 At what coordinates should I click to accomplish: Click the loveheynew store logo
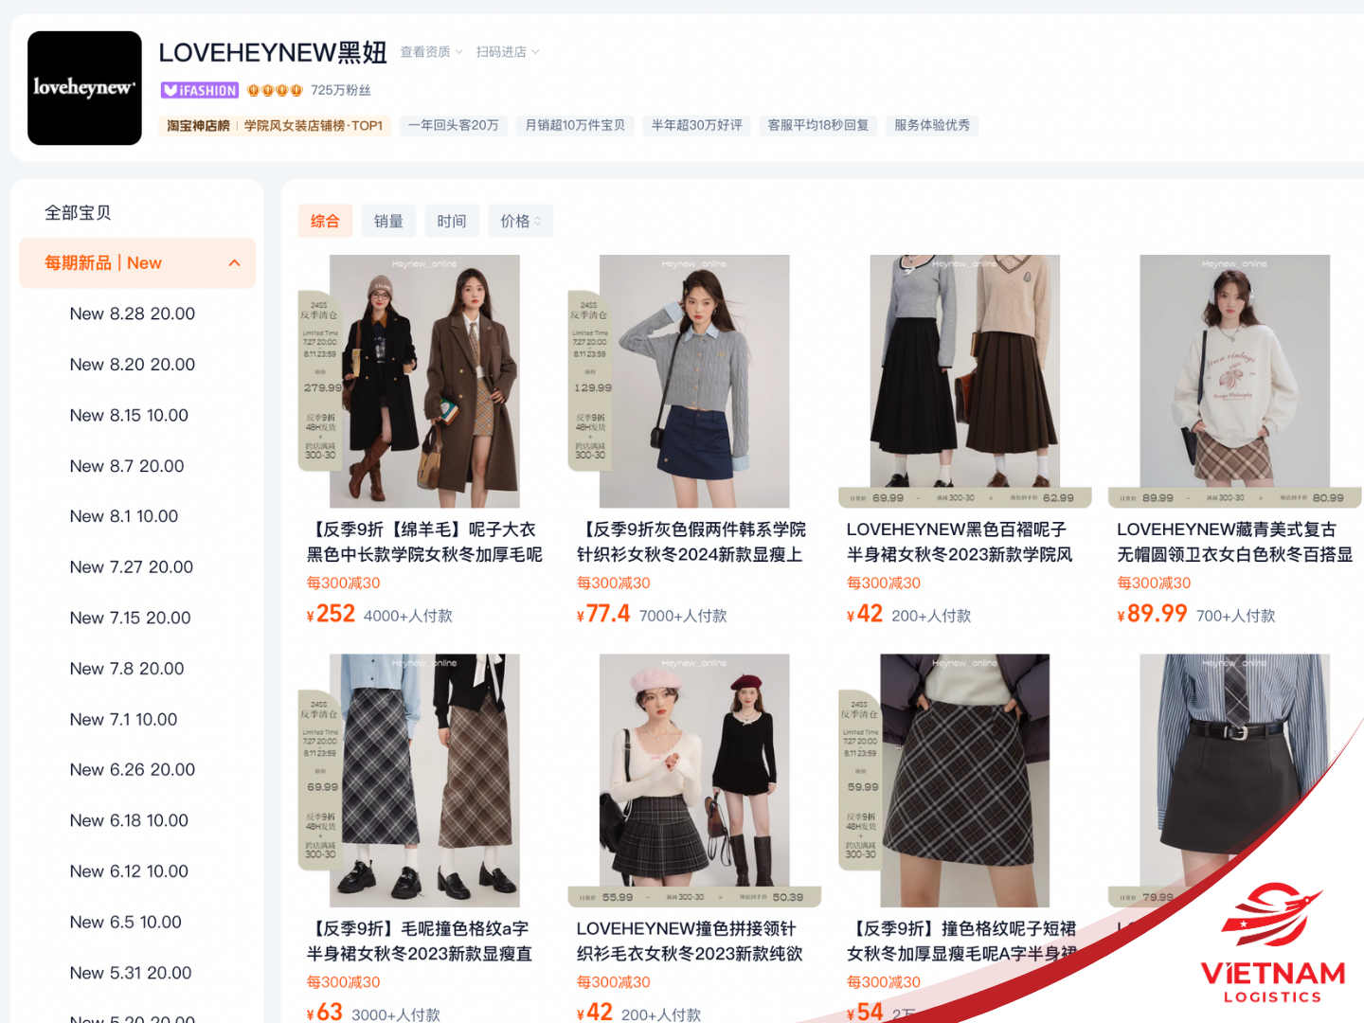pos(84,88)
